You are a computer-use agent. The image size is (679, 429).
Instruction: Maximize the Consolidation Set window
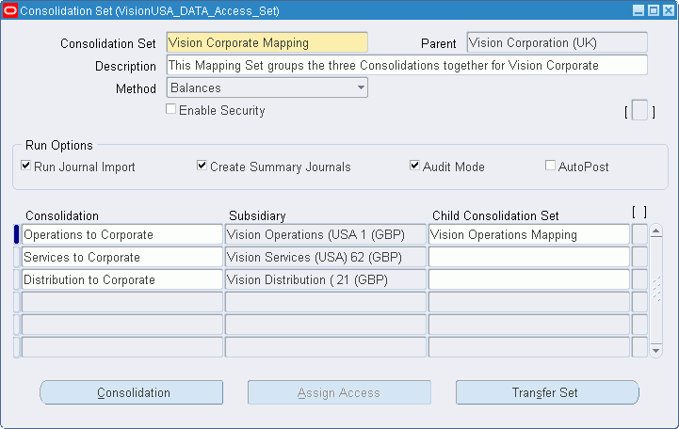point(654,10)
